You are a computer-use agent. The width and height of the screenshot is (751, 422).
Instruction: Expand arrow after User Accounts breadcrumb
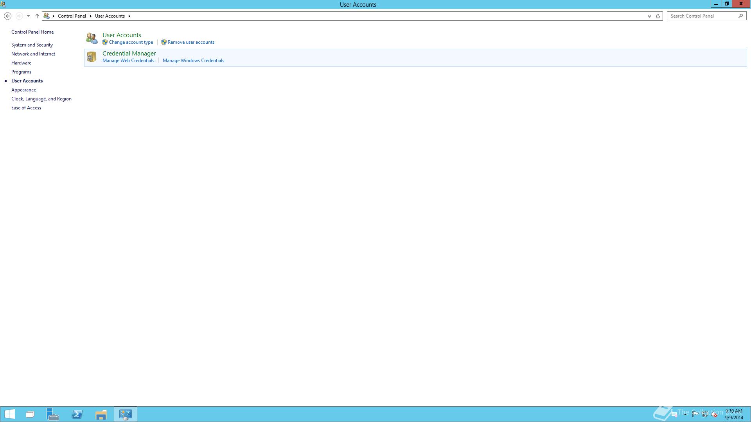pos(129,16)
